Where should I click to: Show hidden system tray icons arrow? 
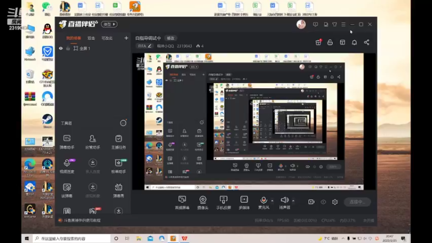(x=343, y=239)
